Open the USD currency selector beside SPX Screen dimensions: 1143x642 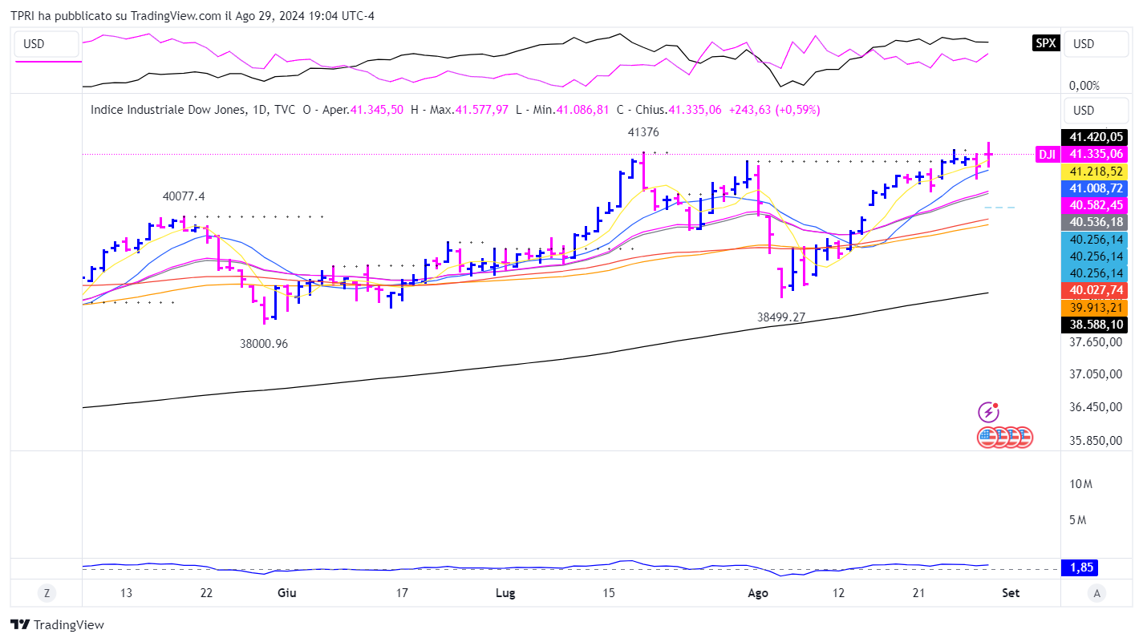(x=1096, y=43)
